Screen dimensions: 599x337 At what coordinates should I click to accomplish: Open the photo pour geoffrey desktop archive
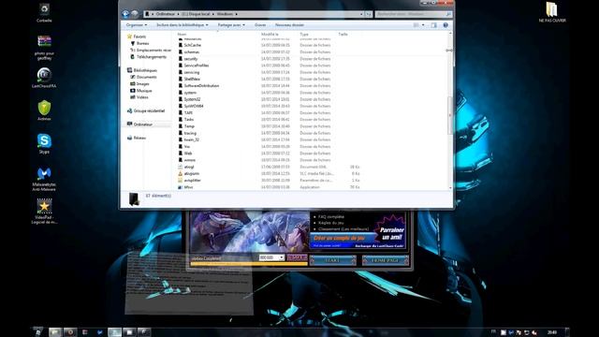point(44,48)
